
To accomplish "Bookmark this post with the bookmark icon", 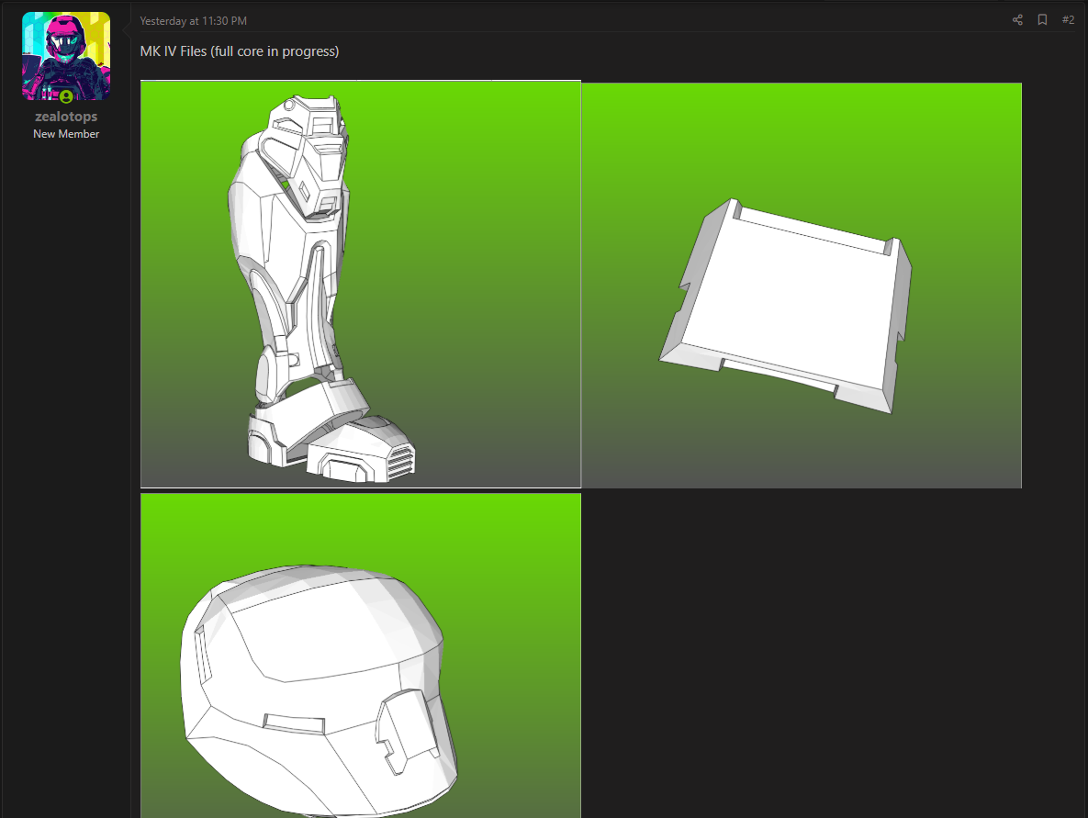I will click(x=1042, y=20).
